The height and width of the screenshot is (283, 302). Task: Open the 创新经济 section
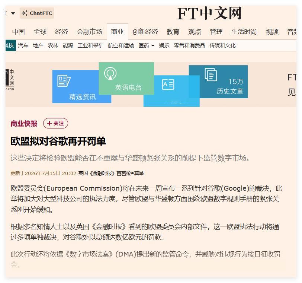tap(145, 32)
